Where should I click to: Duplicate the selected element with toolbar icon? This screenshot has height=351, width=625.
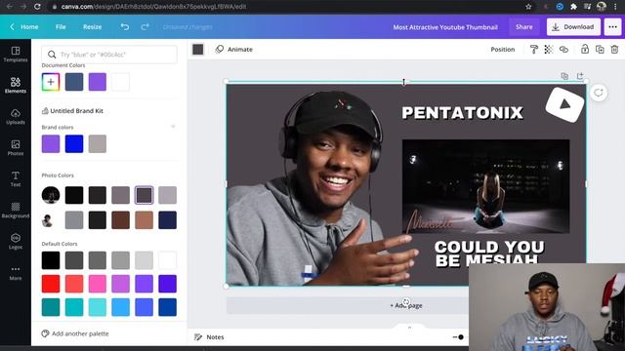(600, 50)
